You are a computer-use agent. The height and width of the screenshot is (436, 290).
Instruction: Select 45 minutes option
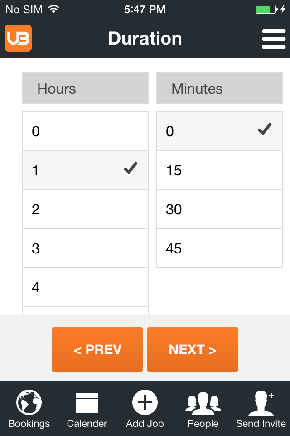[x=219, y=248]
